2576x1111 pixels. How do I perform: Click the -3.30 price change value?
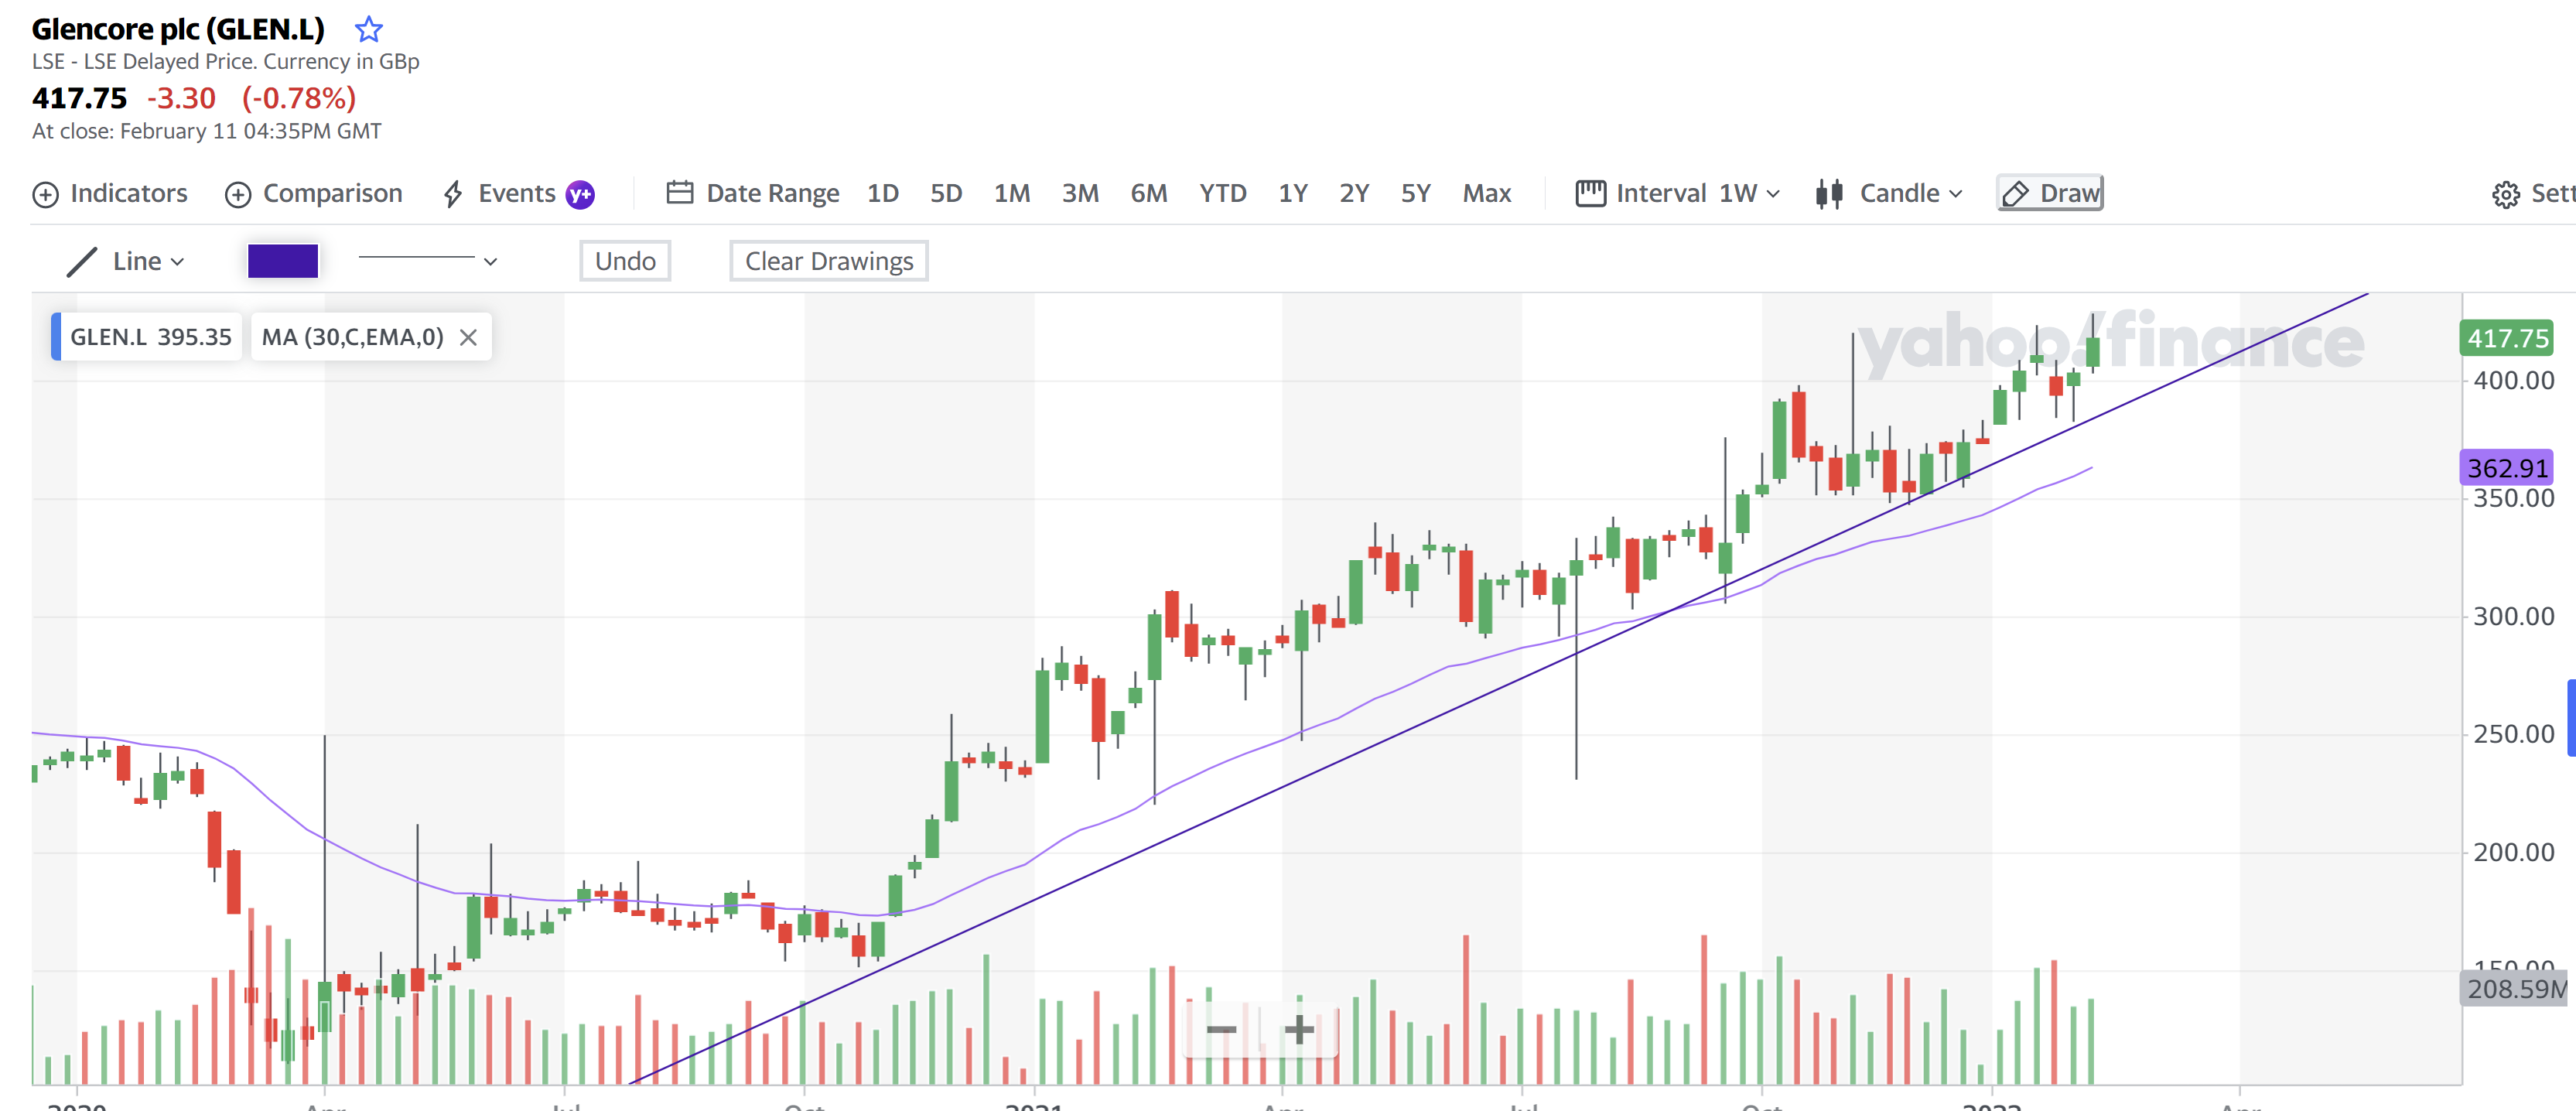point(181,98)
